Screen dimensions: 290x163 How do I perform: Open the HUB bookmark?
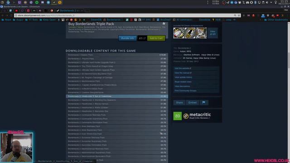(x=216, y=19)
